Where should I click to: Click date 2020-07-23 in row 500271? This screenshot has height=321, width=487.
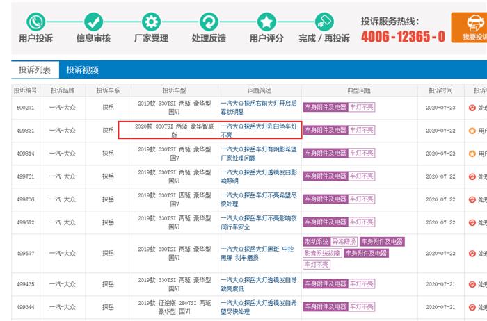[440, 108]
